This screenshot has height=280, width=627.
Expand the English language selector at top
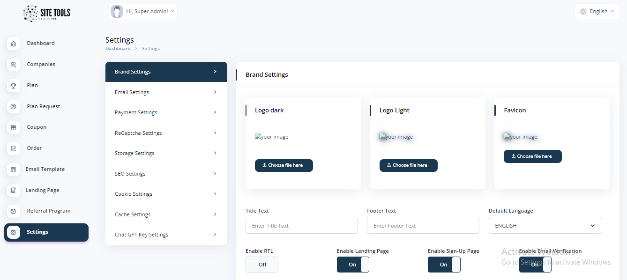coord(597,11)
